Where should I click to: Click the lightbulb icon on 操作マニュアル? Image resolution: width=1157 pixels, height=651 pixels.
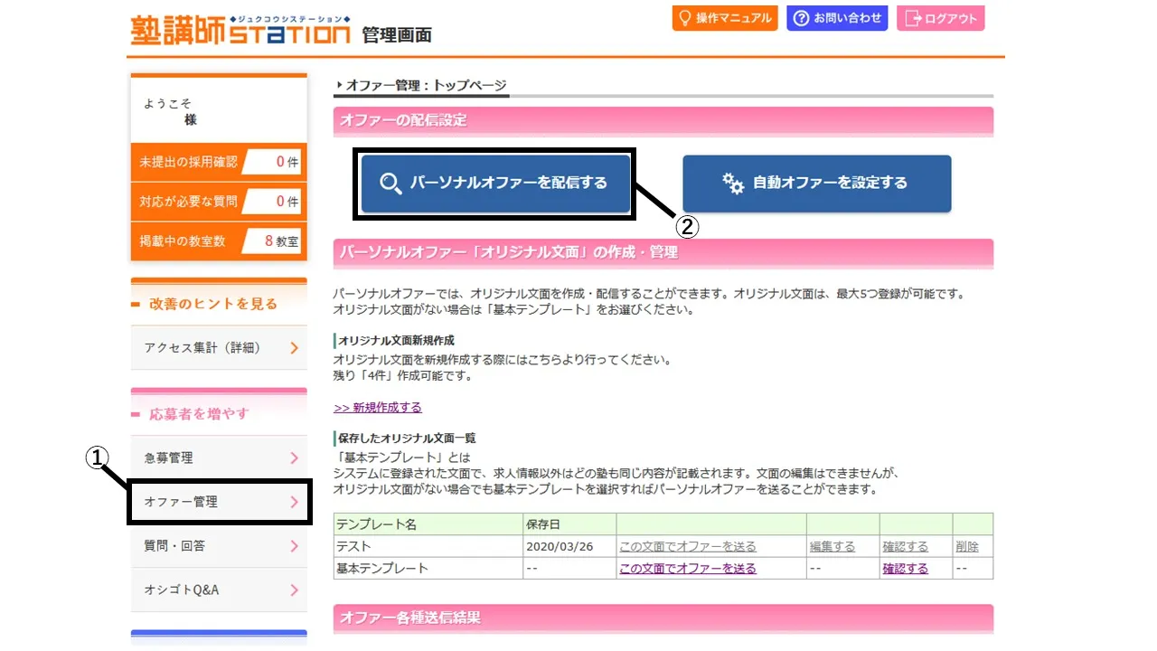(x=685, y=18)
